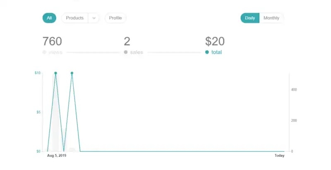Expand the Products dropdown chevron
The image size is (331, 170).
tap(94, 18)
